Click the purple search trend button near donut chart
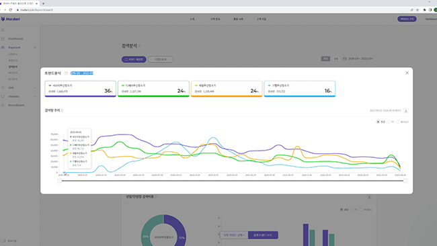 pos(263,235)
